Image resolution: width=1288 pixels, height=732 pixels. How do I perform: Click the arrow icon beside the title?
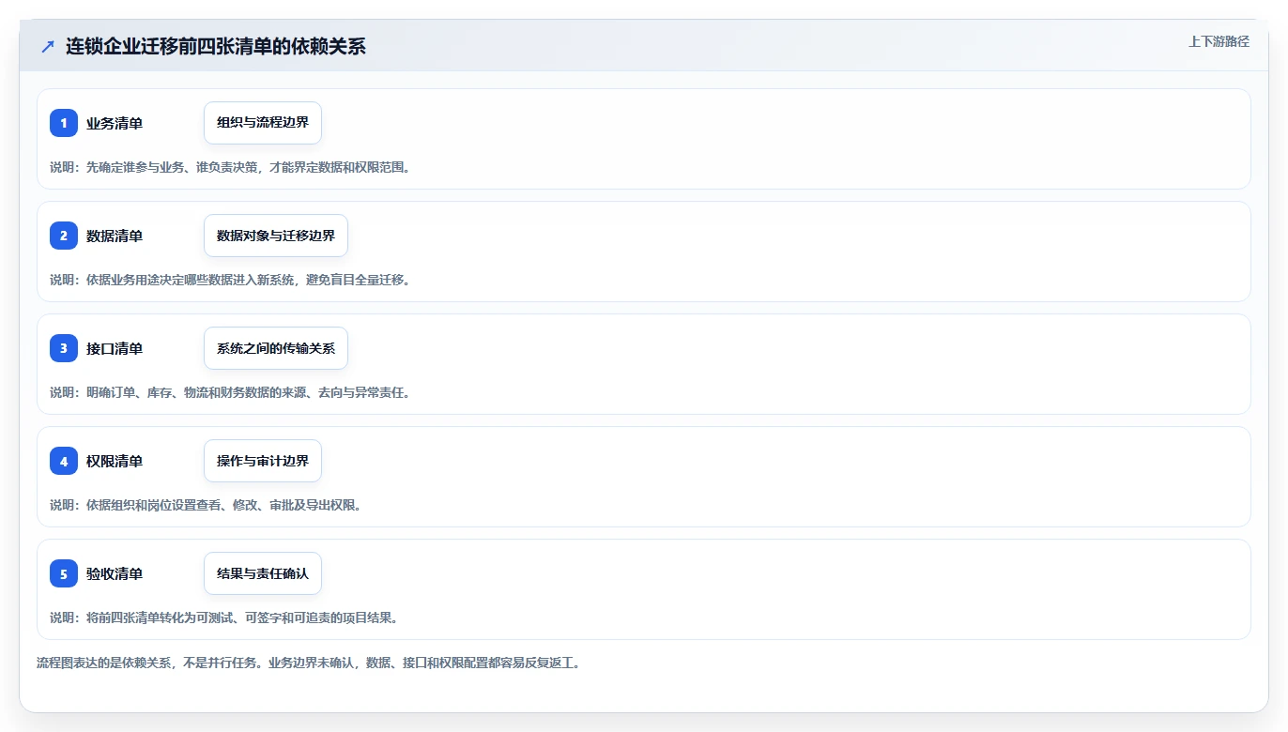point(48,46)
